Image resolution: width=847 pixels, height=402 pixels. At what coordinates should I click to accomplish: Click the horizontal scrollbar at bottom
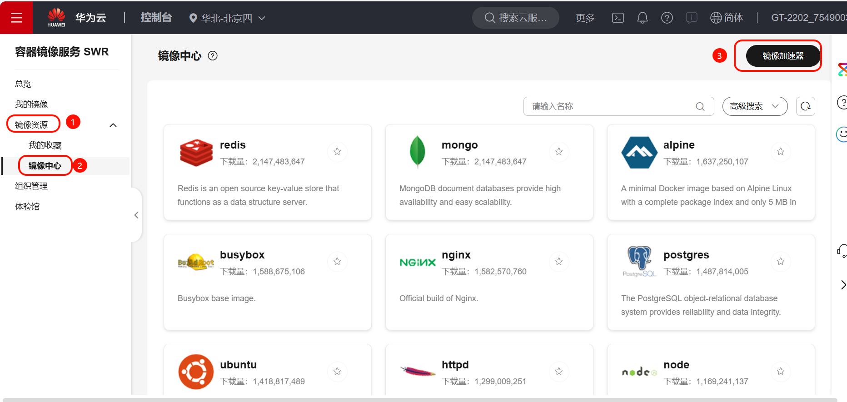click(420, 400)
